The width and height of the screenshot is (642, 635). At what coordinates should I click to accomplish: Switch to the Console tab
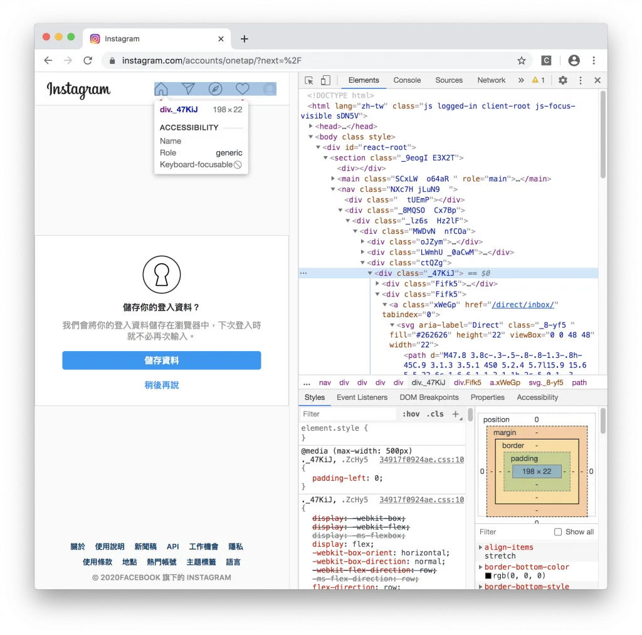tap(407, 80)
